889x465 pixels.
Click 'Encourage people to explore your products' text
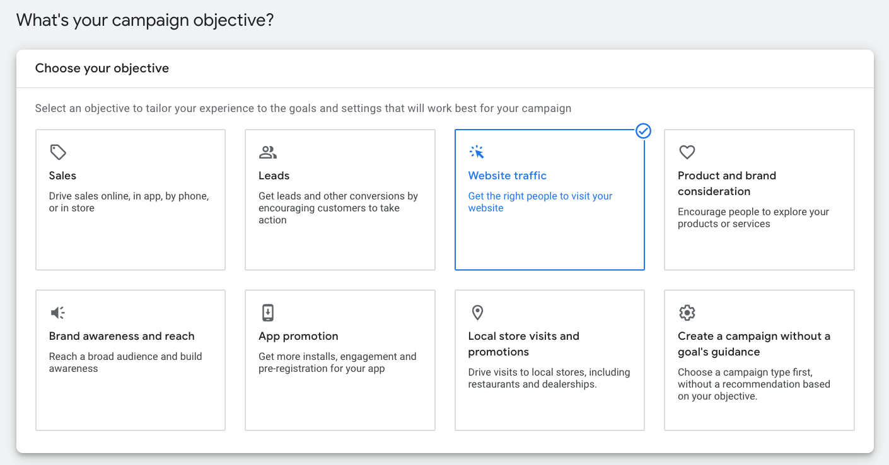[753, 218]
